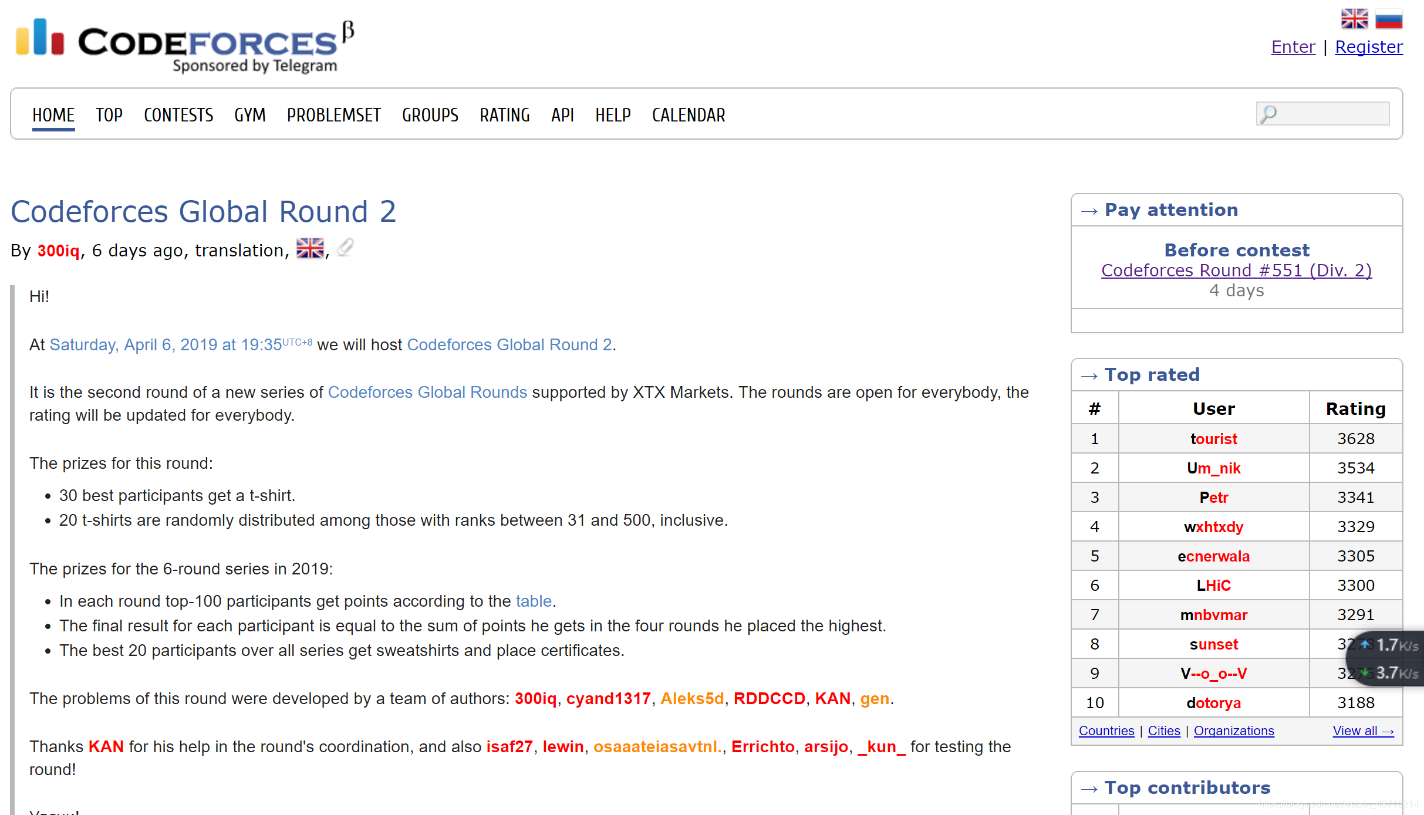
Task: Click the Enter login link
Action: click(x=1293, y=47)
